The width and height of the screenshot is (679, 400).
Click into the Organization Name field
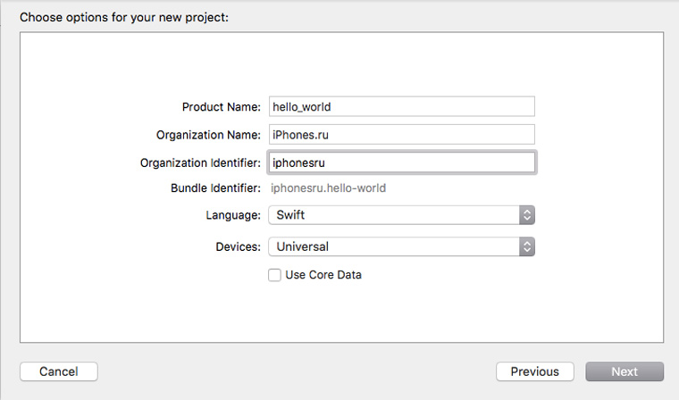[x=402, y=135]
